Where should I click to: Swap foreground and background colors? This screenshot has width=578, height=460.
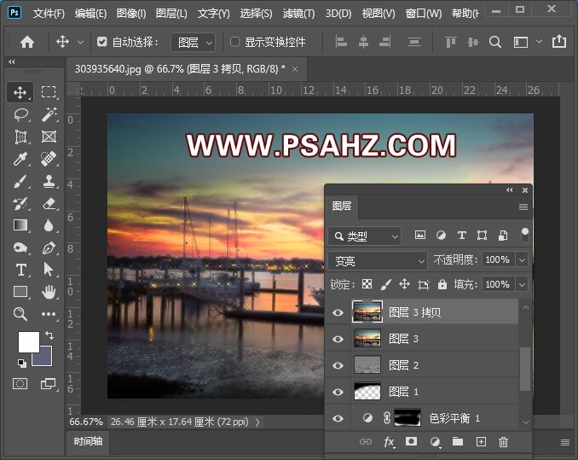[49, 335]
